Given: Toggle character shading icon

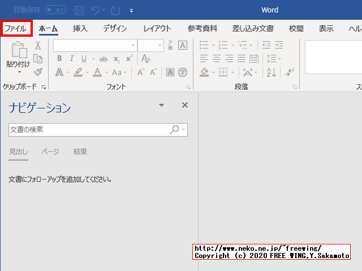Looking at the screenshot, I should [170, 72].
